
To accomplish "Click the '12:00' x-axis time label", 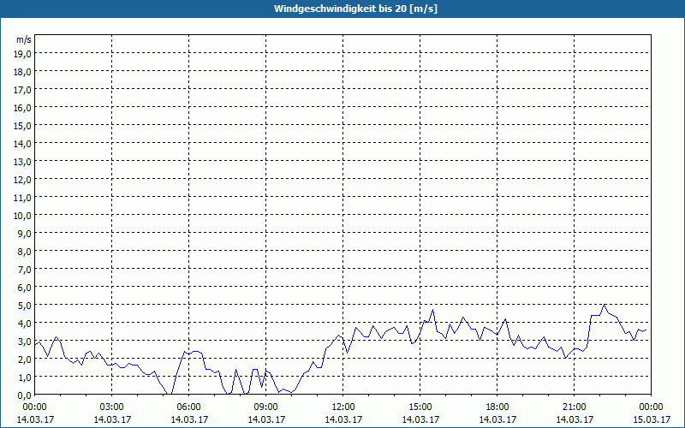I will 343,407.
